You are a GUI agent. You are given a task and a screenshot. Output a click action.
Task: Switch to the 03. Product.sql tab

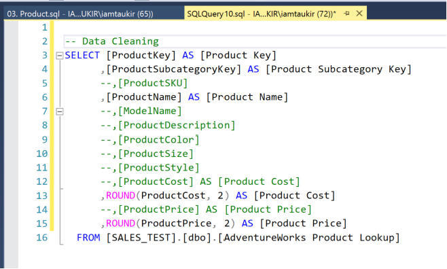[x=80, y=14]
